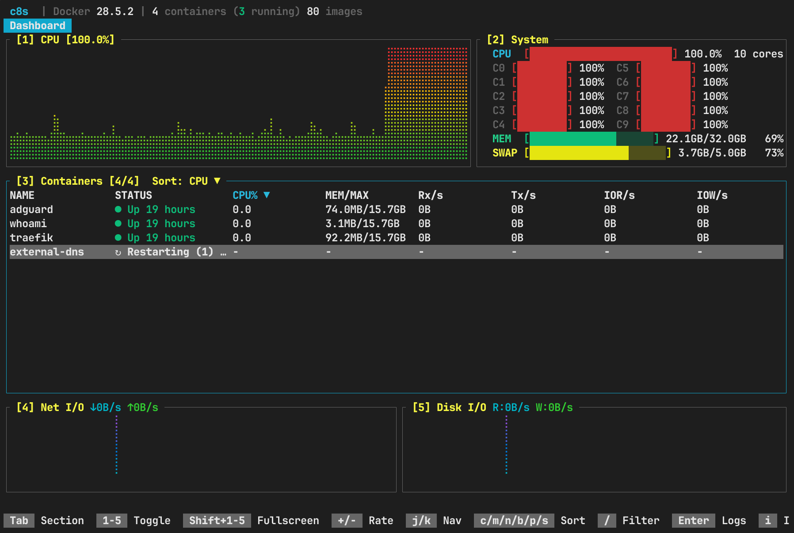Open the Sort: CPU dropdown arrow
Image resolution: width=794 pixels, height=533 pixels.
pos(217,181)
